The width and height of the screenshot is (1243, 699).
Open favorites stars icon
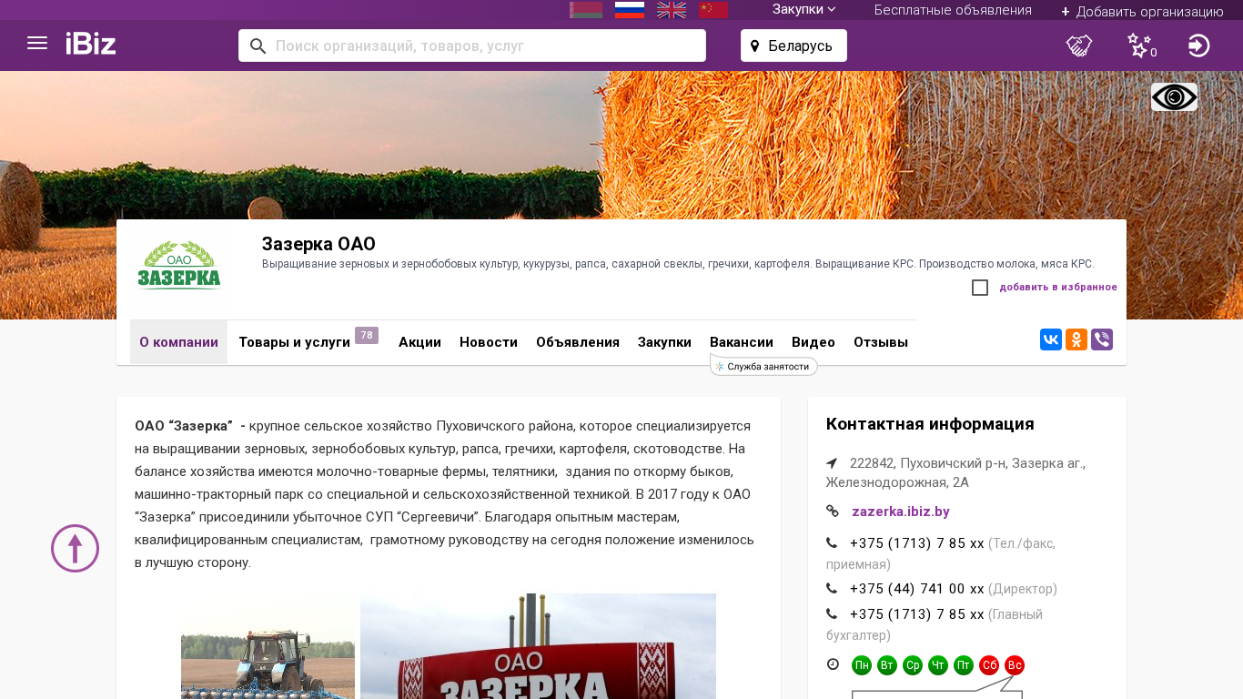tap(1140, 46)
